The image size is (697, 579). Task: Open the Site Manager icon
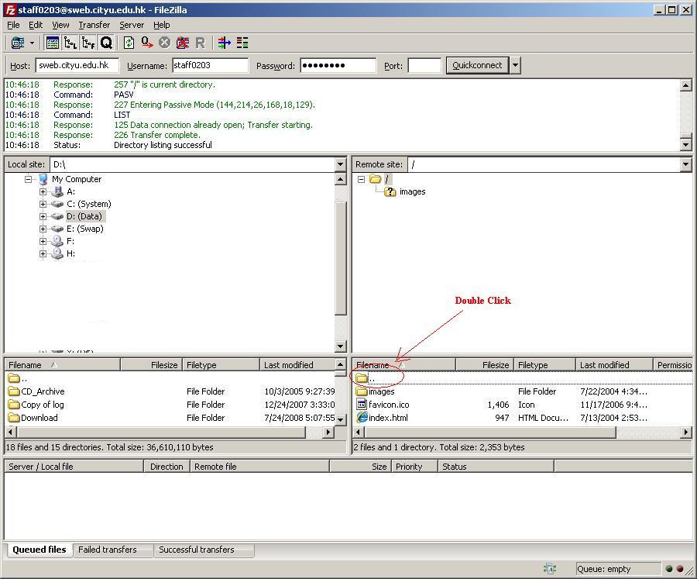[17, 43]
